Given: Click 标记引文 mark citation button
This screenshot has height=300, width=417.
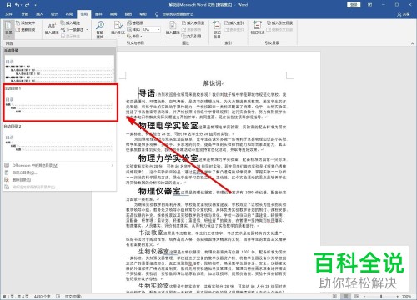Looking at the screenshot, I should point(258,28).
